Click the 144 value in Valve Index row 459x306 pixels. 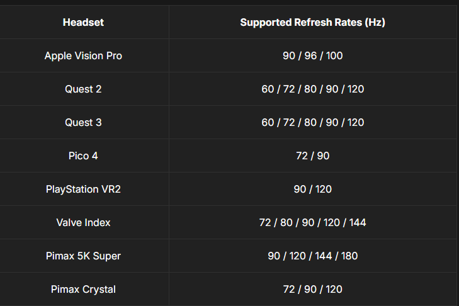(357, 223)
